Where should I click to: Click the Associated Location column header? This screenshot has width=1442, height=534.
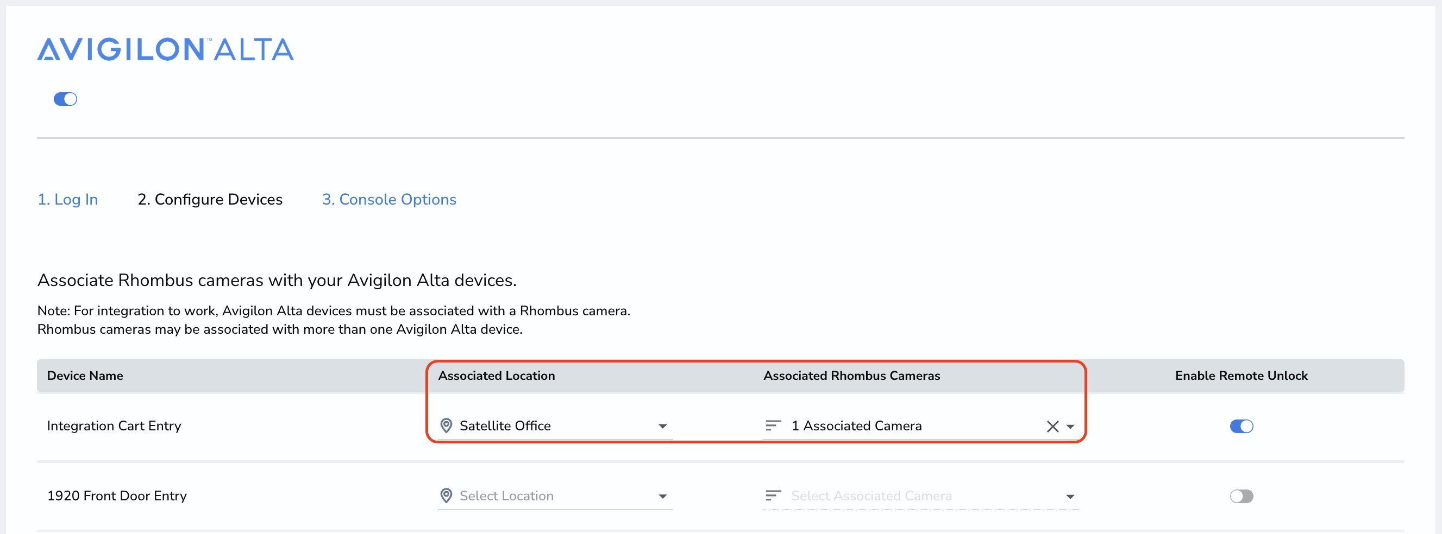click(497, 376)
